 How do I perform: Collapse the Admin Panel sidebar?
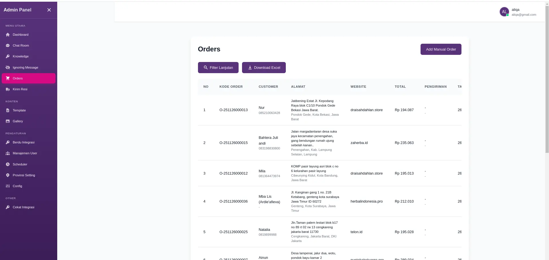click(x=49, y=10)
